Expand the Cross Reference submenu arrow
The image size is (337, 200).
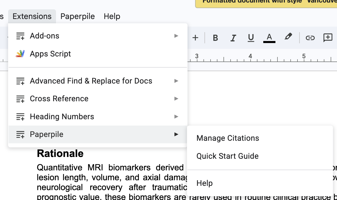tap(176, 99)
